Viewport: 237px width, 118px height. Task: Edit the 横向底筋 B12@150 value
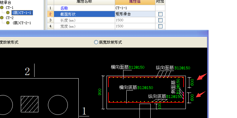pyautogui.click(x=145, y=87)
